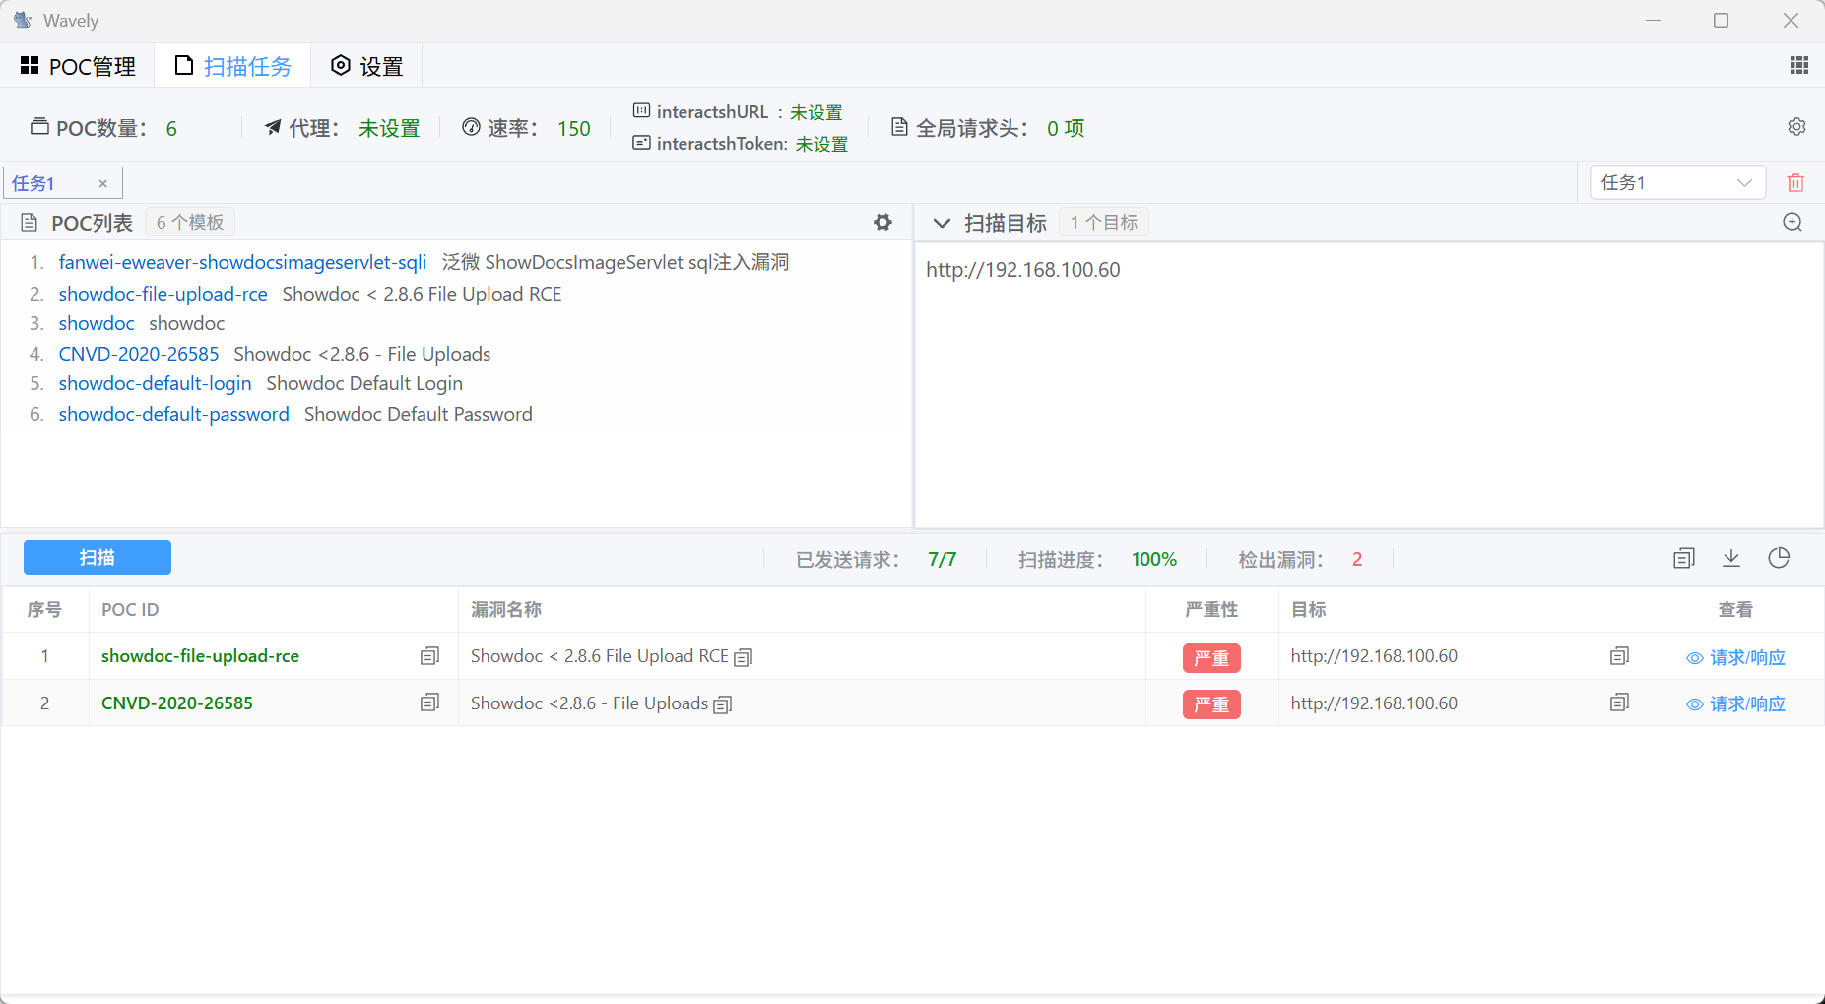Open showdoc-default-password POC link

173,414
